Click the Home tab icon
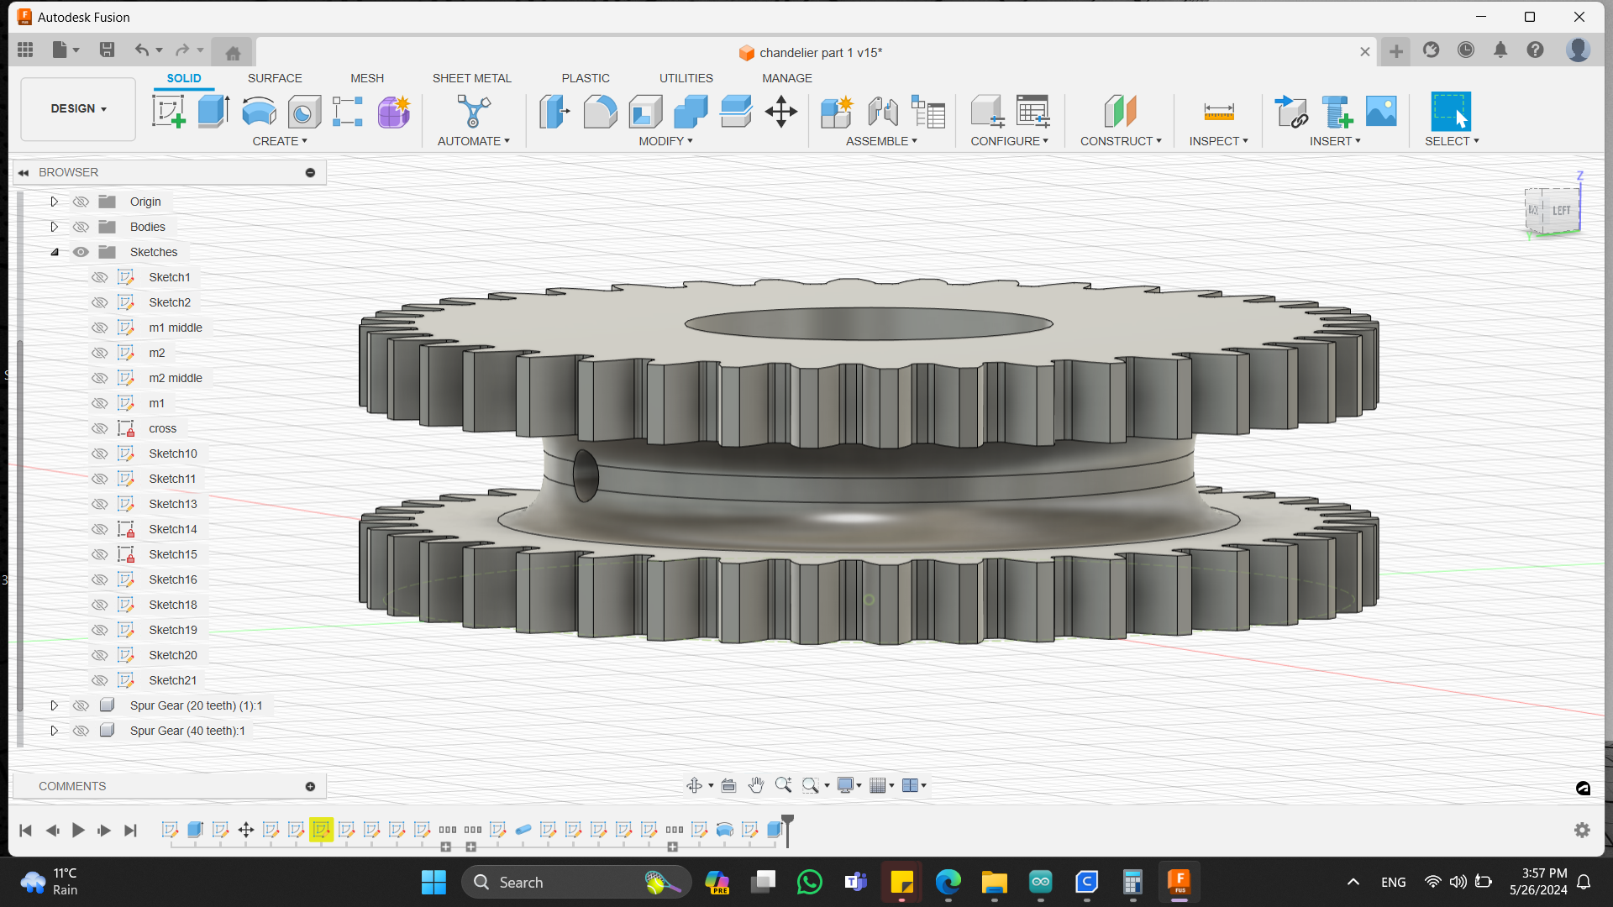This screenshot has width=1613, height=907. (x=233, y=53)
